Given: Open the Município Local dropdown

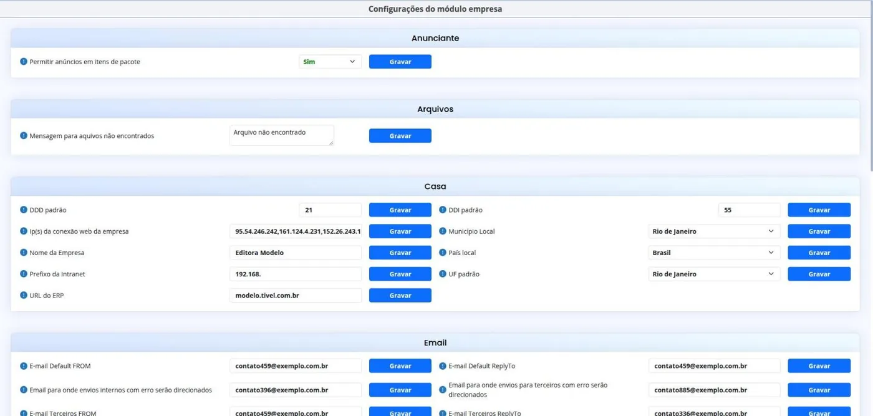Looking at the screenshot, I should pos(714,231).
